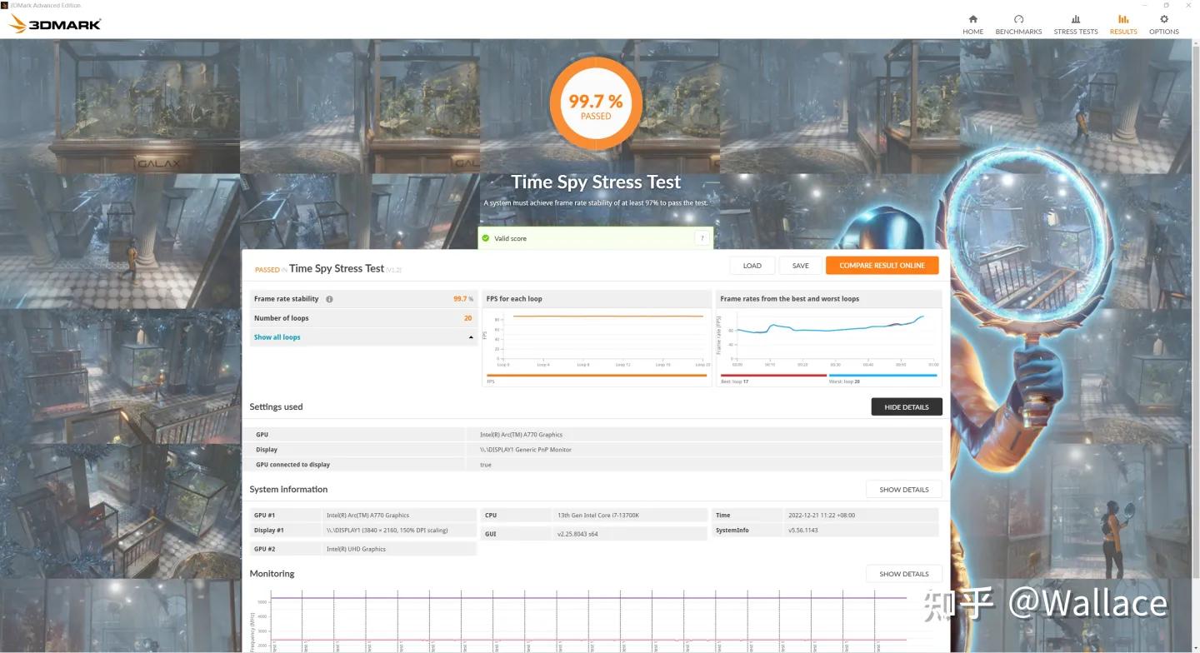The image size is (1200, 653).
Task: Expand the Show all loops arrow
Action: [471, 337]
